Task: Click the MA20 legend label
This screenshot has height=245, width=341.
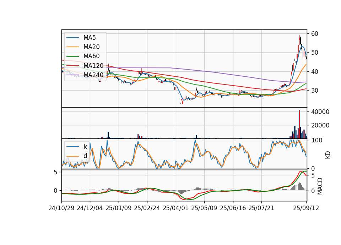Action: [91, 47]
